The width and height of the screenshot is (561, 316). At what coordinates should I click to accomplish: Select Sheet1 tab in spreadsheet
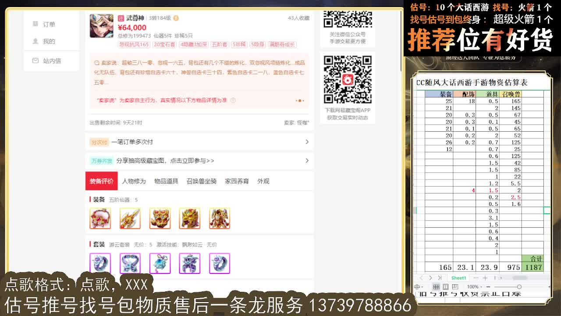pyautogui.click(x=459, y=278)
